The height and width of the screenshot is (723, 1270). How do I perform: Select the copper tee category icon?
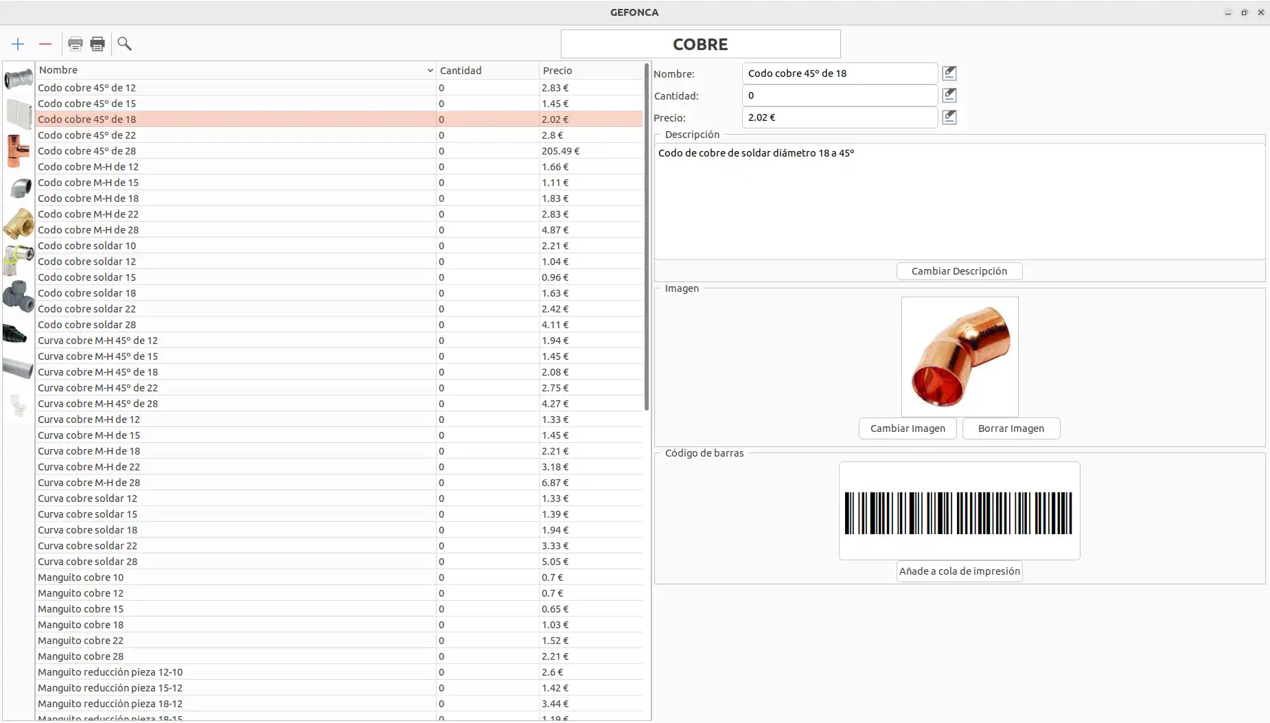(19, 150)
